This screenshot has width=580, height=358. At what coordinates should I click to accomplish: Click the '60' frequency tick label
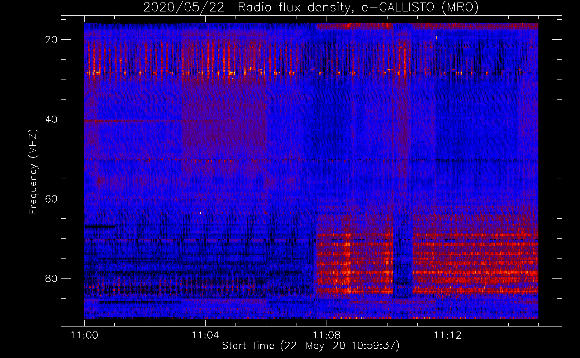click(x=51, y=199)
